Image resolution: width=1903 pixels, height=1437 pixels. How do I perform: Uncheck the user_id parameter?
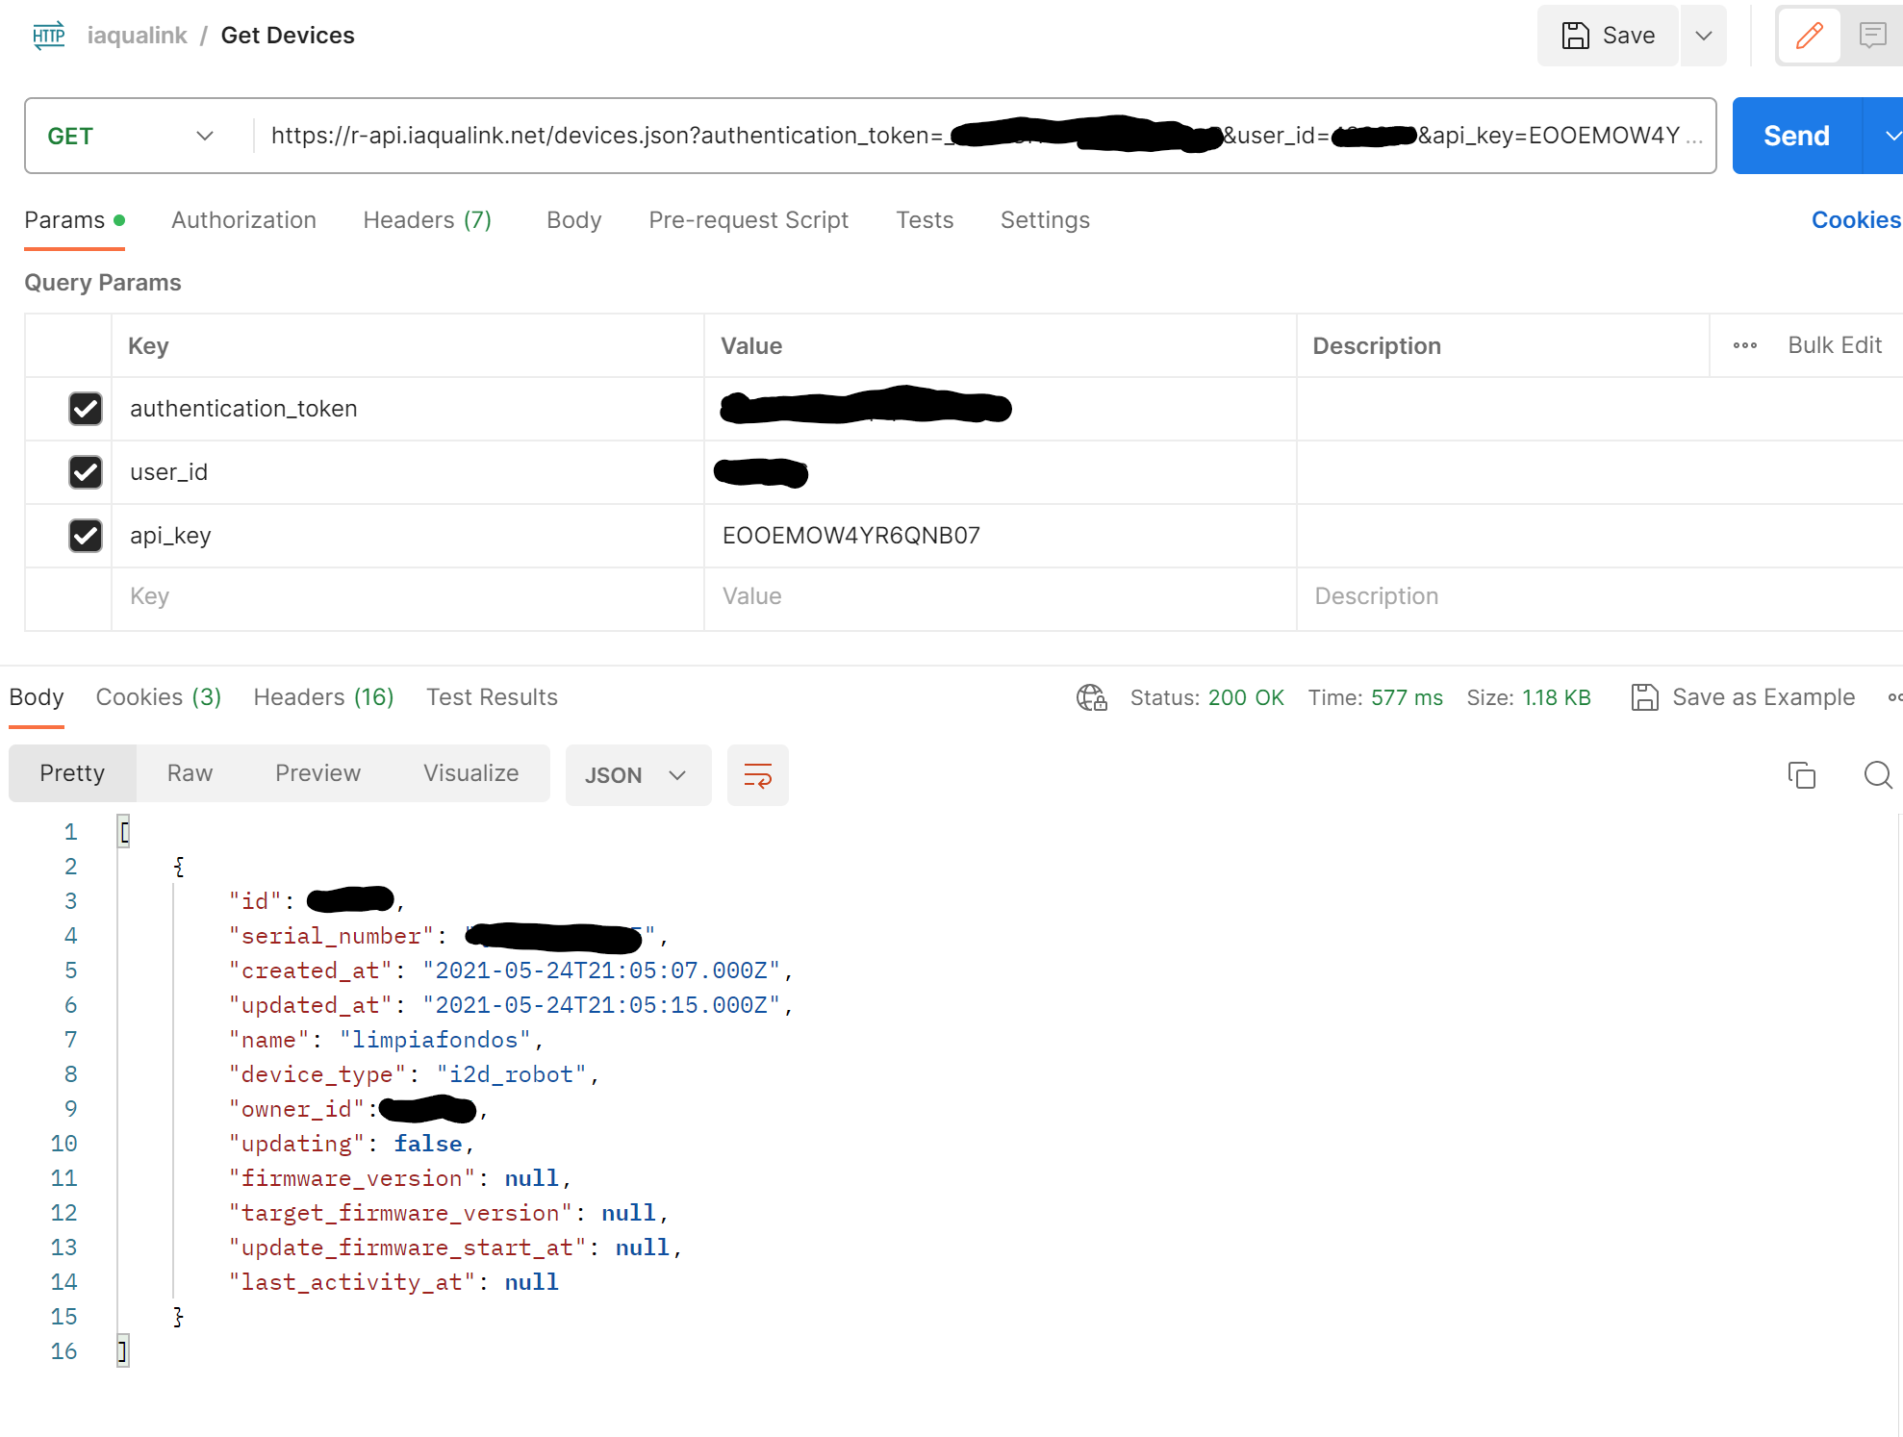click(x=86, y=472)
